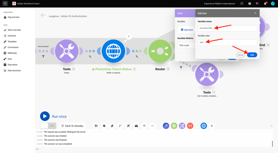Toggle the scheduling OFF switch
Viewport: 278px width, 153px height.
(x=48, y=126)
